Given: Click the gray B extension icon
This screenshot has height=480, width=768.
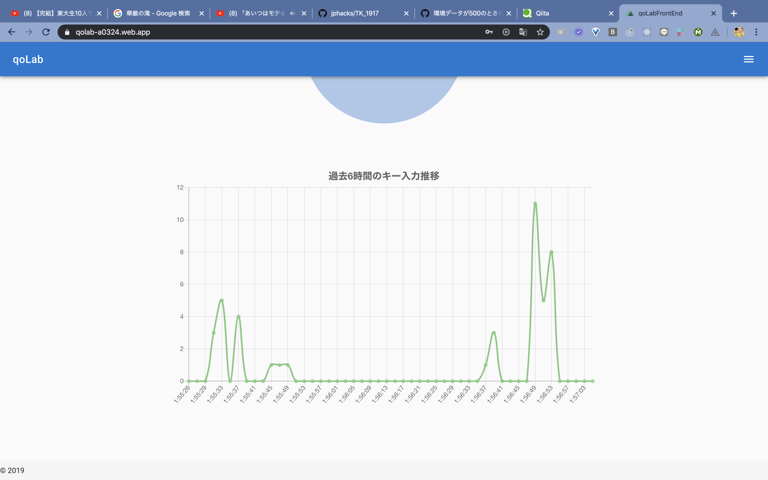Looking at the screenshot, I should (x=613, y=32).
